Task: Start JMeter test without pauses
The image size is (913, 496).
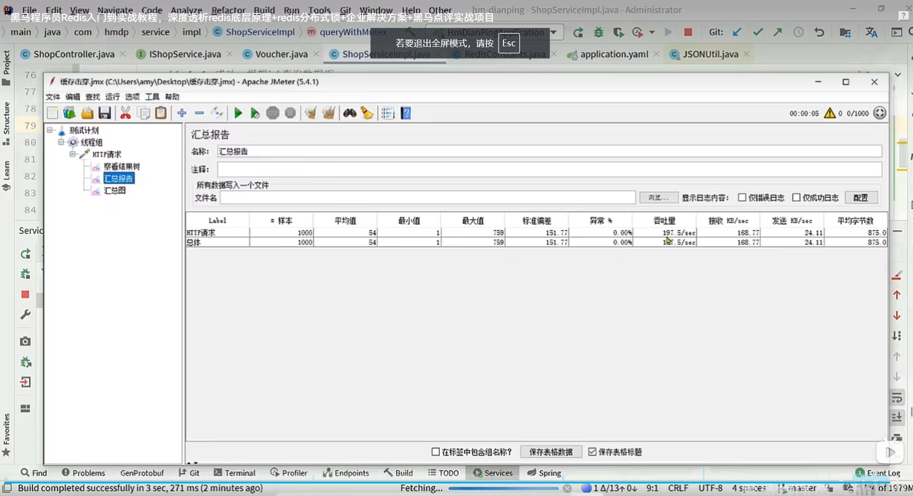Action: coord(255,113)
